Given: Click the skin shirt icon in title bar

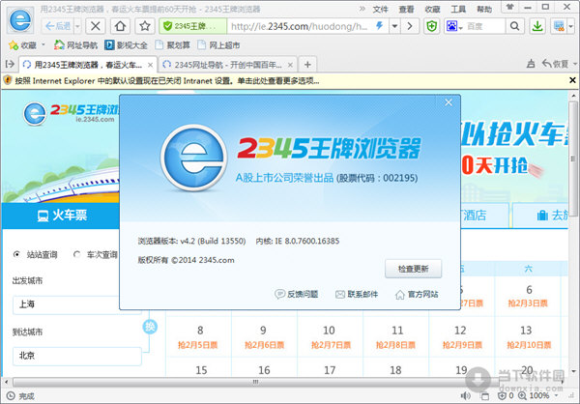Looking at the screenshot, I should (x=510, y=7).
